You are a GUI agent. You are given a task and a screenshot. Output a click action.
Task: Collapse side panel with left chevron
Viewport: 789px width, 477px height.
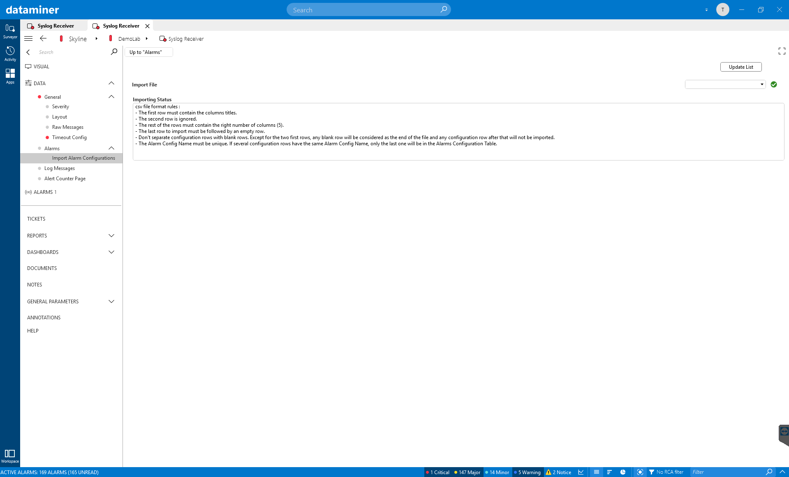pyautogui.click(x=28, y=52)
